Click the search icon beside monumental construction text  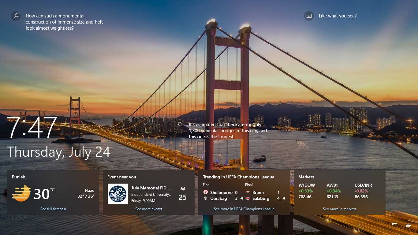coord(16,16)
